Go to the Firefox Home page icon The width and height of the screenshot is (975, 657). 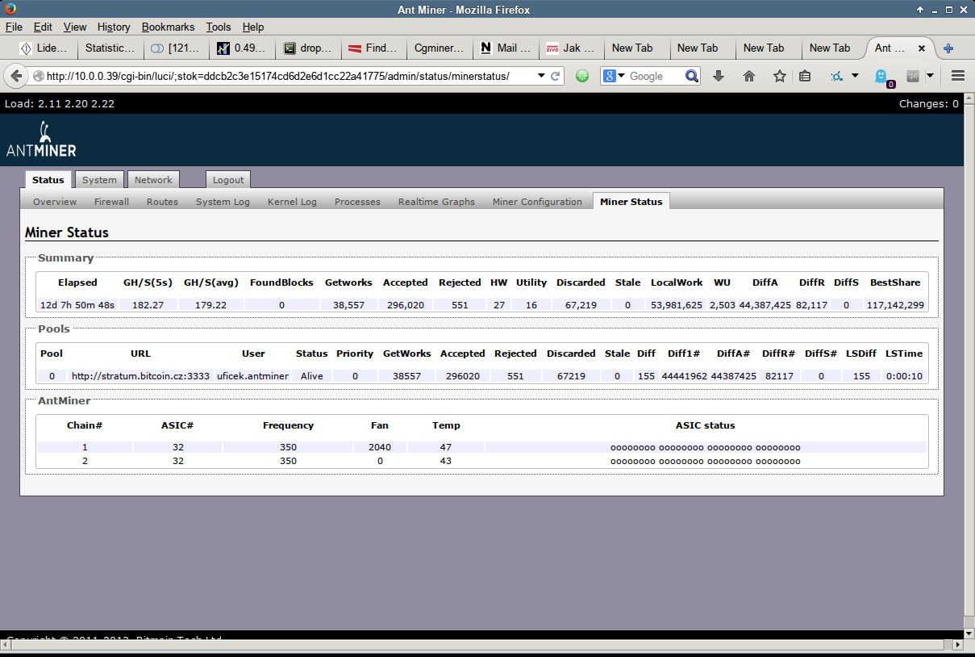pos(749,76)
